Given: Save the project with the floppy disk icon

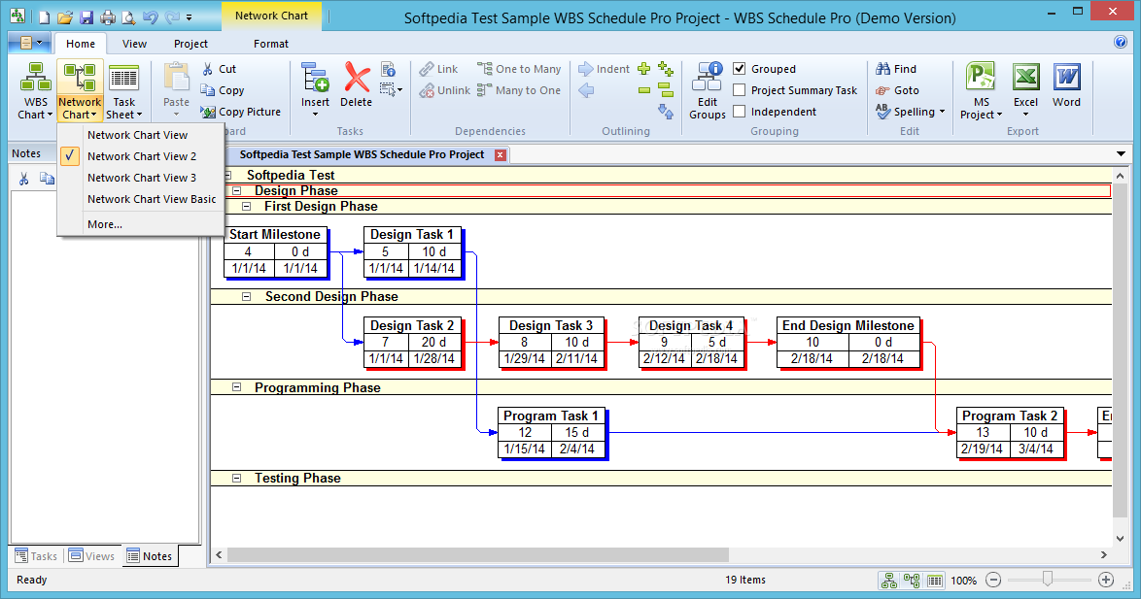Looking at the screenshot, I should coord(86,17).
